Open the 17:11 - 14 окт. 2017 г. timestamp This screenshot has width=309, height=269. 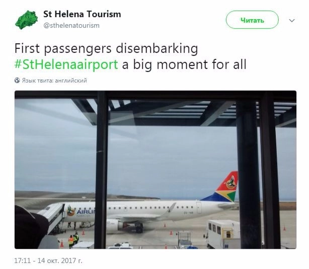coord(48,260)
